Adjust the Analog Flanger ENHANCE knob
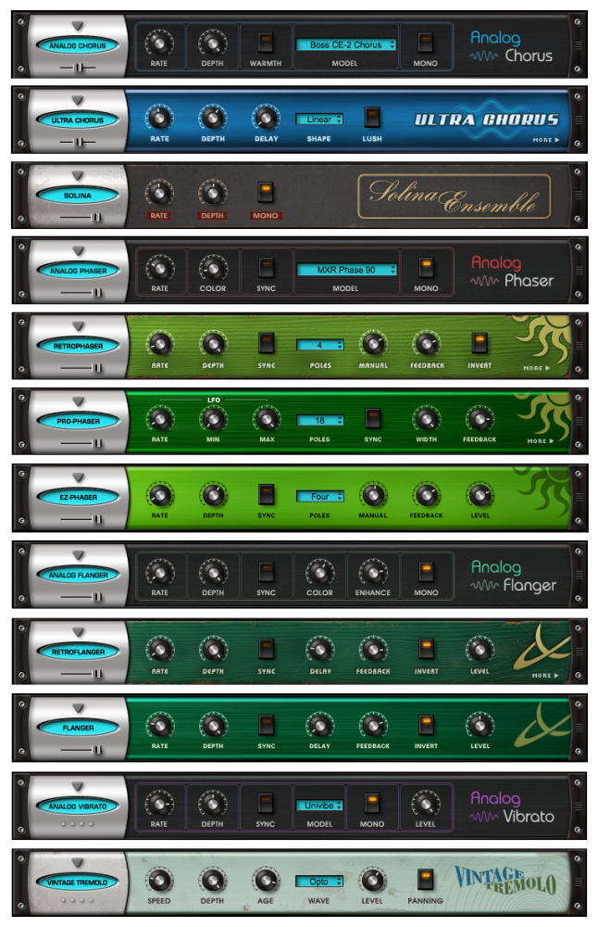Screen dimensions: 598x927 point(373,572)
